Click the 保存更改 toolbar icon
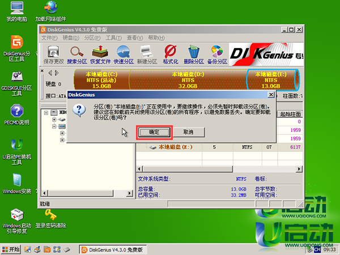The height and width of the screenshot is (255, 340). pyautogui.click(x=54, y=55)
